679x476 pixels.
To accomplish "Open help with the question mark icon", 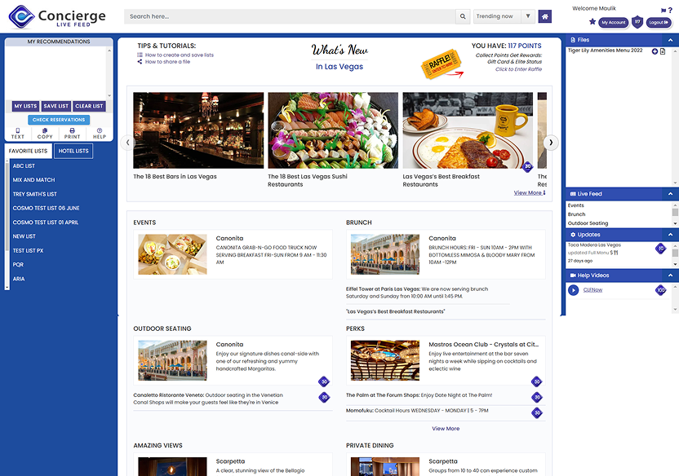I will [670, 10].
